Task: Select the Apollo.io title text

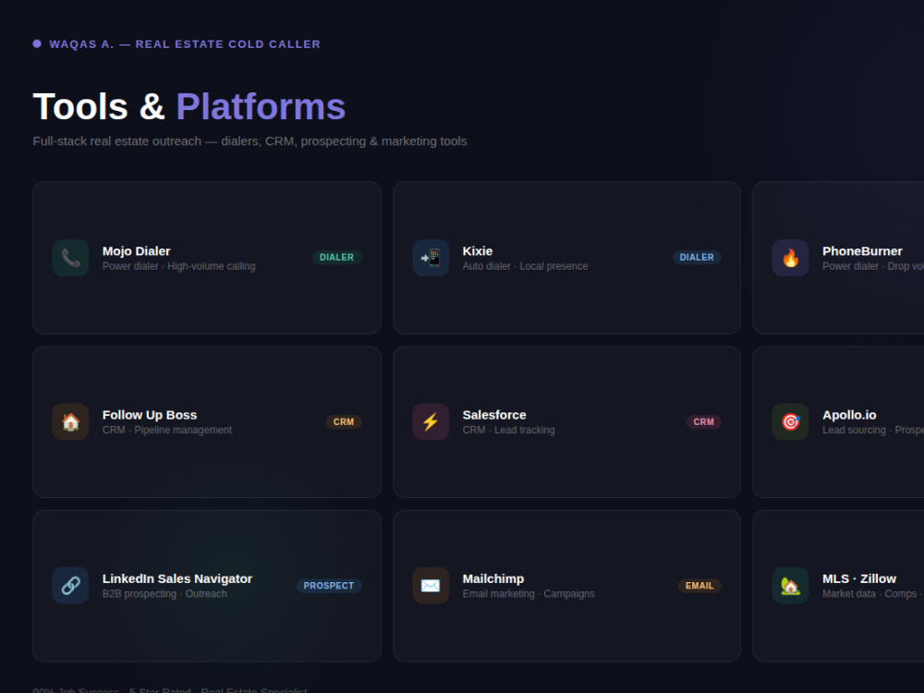Action: click(x=849, y=415)
